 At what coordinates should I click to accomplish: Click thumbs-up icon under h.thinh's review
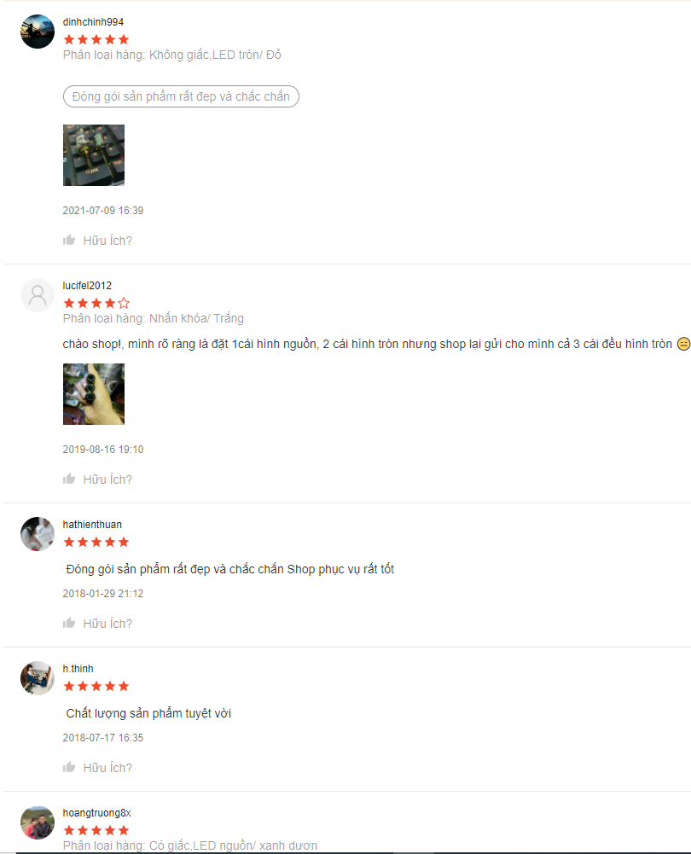point(69,767)
